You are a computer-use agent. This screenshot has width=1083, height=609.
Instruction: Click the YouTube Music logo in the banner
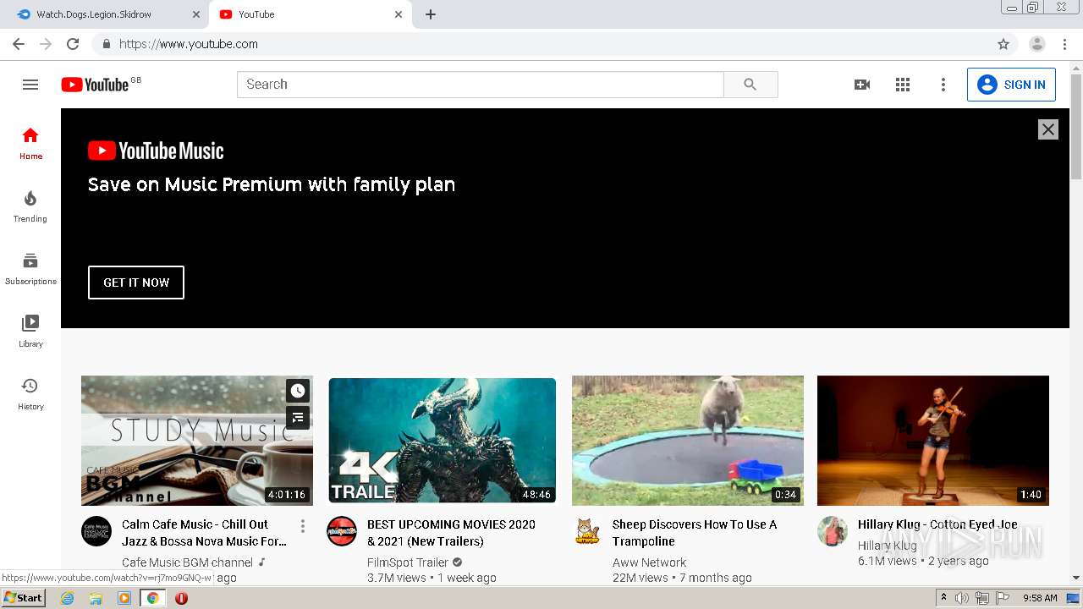pyautogui.click(x=156, y=151)
